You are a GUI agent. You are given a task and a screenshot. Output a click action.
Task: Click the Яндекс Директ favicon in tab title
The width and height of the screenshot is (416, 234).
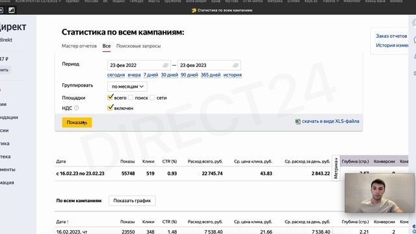coord(194,10)
